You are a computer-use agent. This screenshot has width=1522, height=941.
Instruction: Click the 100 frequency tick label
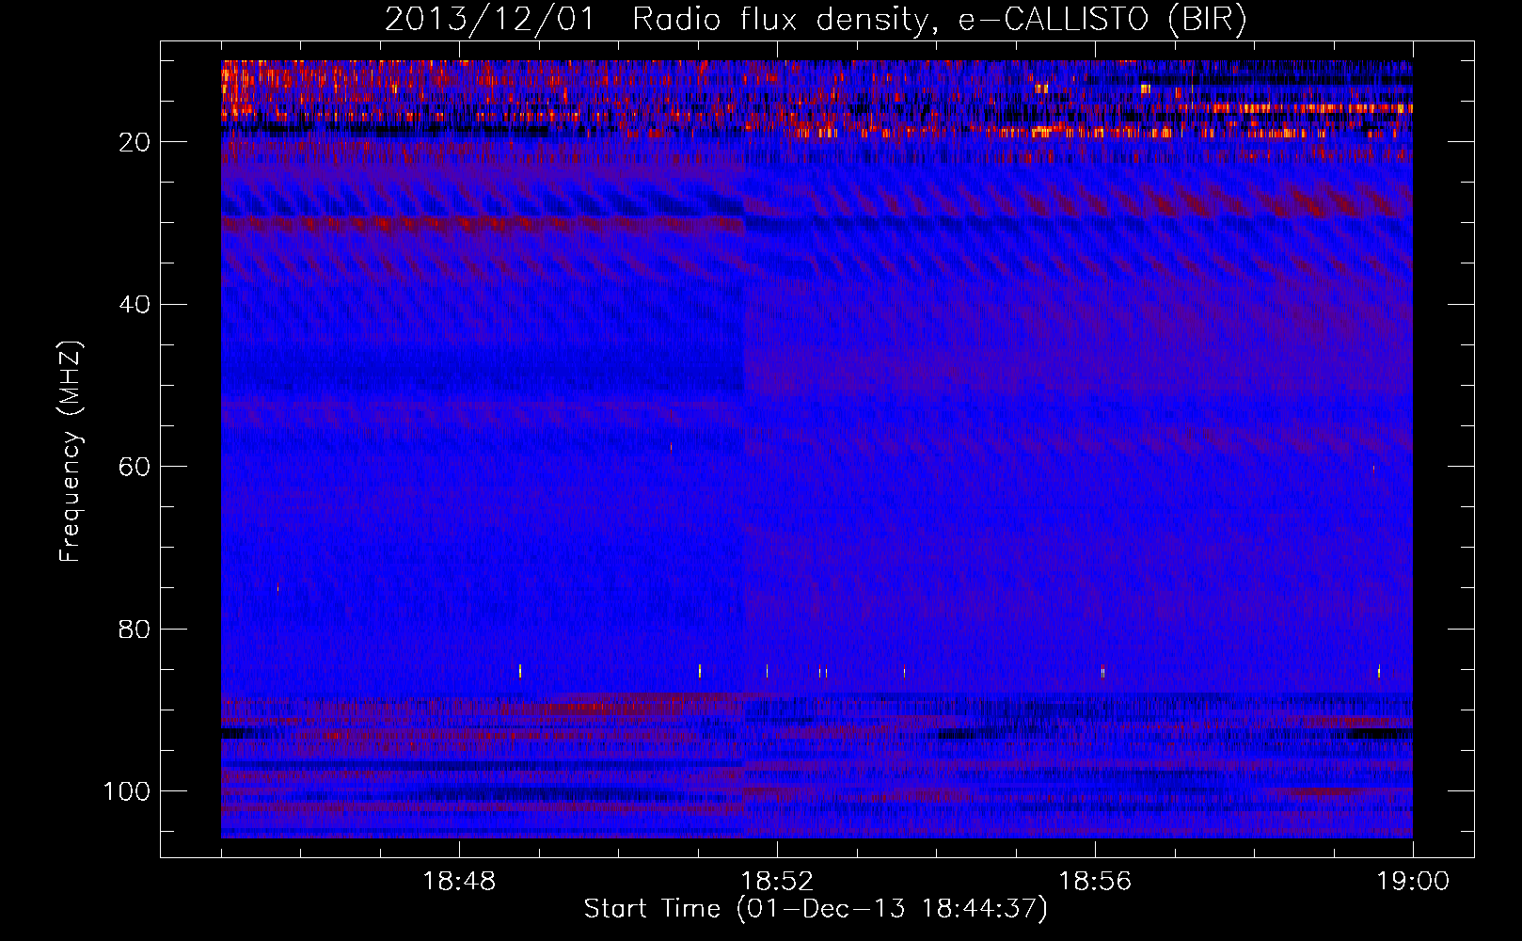coord(127,791)
